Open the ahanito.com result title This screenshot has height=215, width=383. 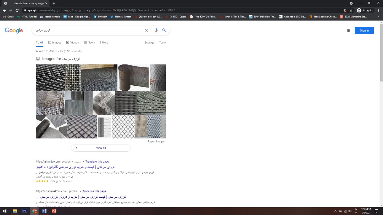click(x=76, y=167)
